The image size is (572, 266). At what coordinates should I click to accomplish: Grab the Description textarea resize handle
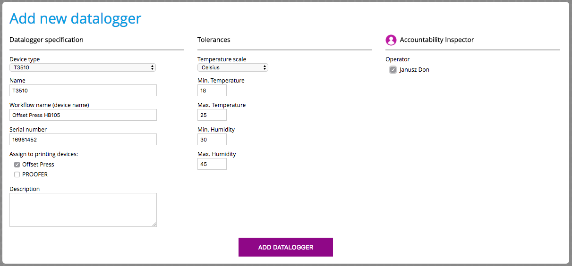[x=154, y=224]
